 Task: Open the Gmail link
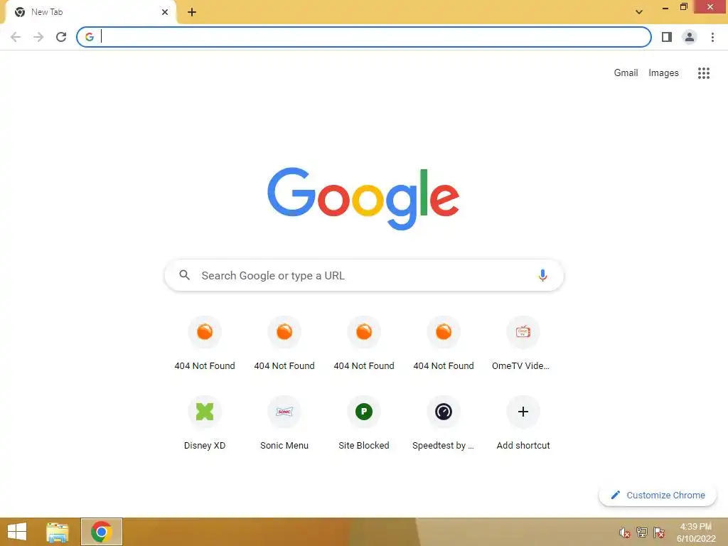coord(626,73)
